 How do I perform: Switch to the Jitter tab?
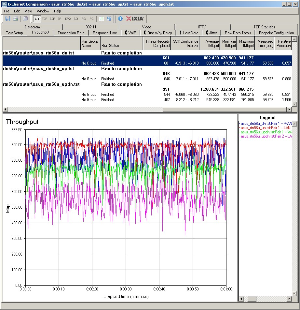coord(211,33)
